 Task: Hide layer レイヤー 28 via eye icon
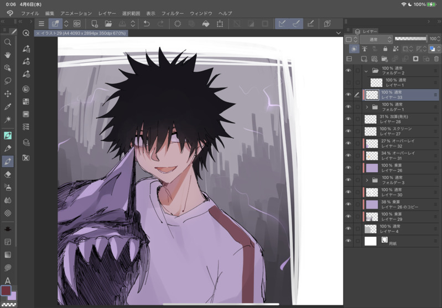point(349,119)
